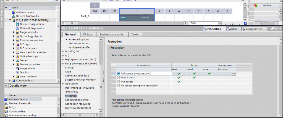Click the Watch and force tables icon

click(17, 52)
